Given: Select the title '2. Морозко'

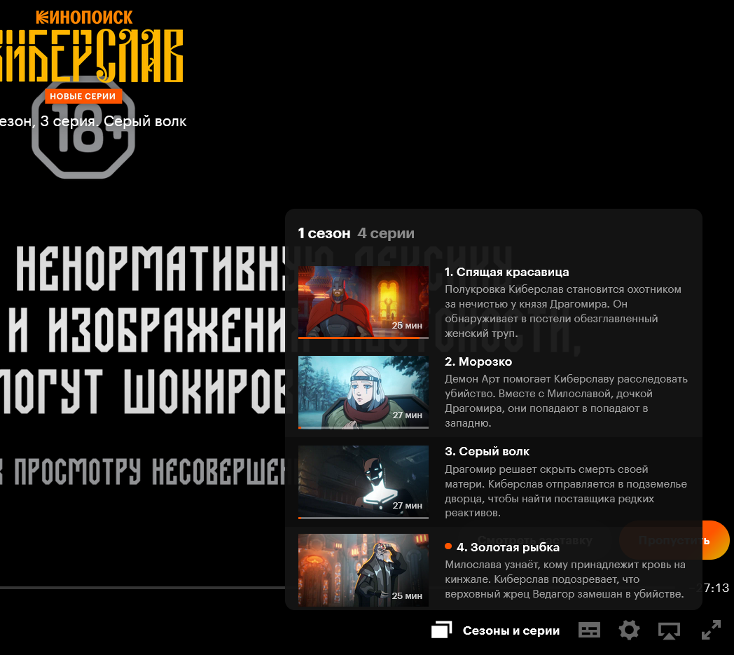Looking at the screenshot, I should [478, 361].
